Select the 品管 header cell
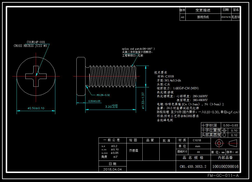The width and height of the screenshot is (252, 182). [x=151, y=140]
